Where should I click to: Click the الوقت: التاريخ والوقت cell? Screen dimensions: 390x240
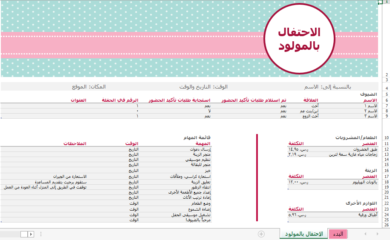click(x=203, y=87)
